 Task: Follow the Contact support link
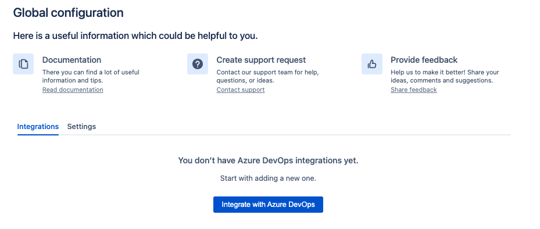tap(241, 90)
